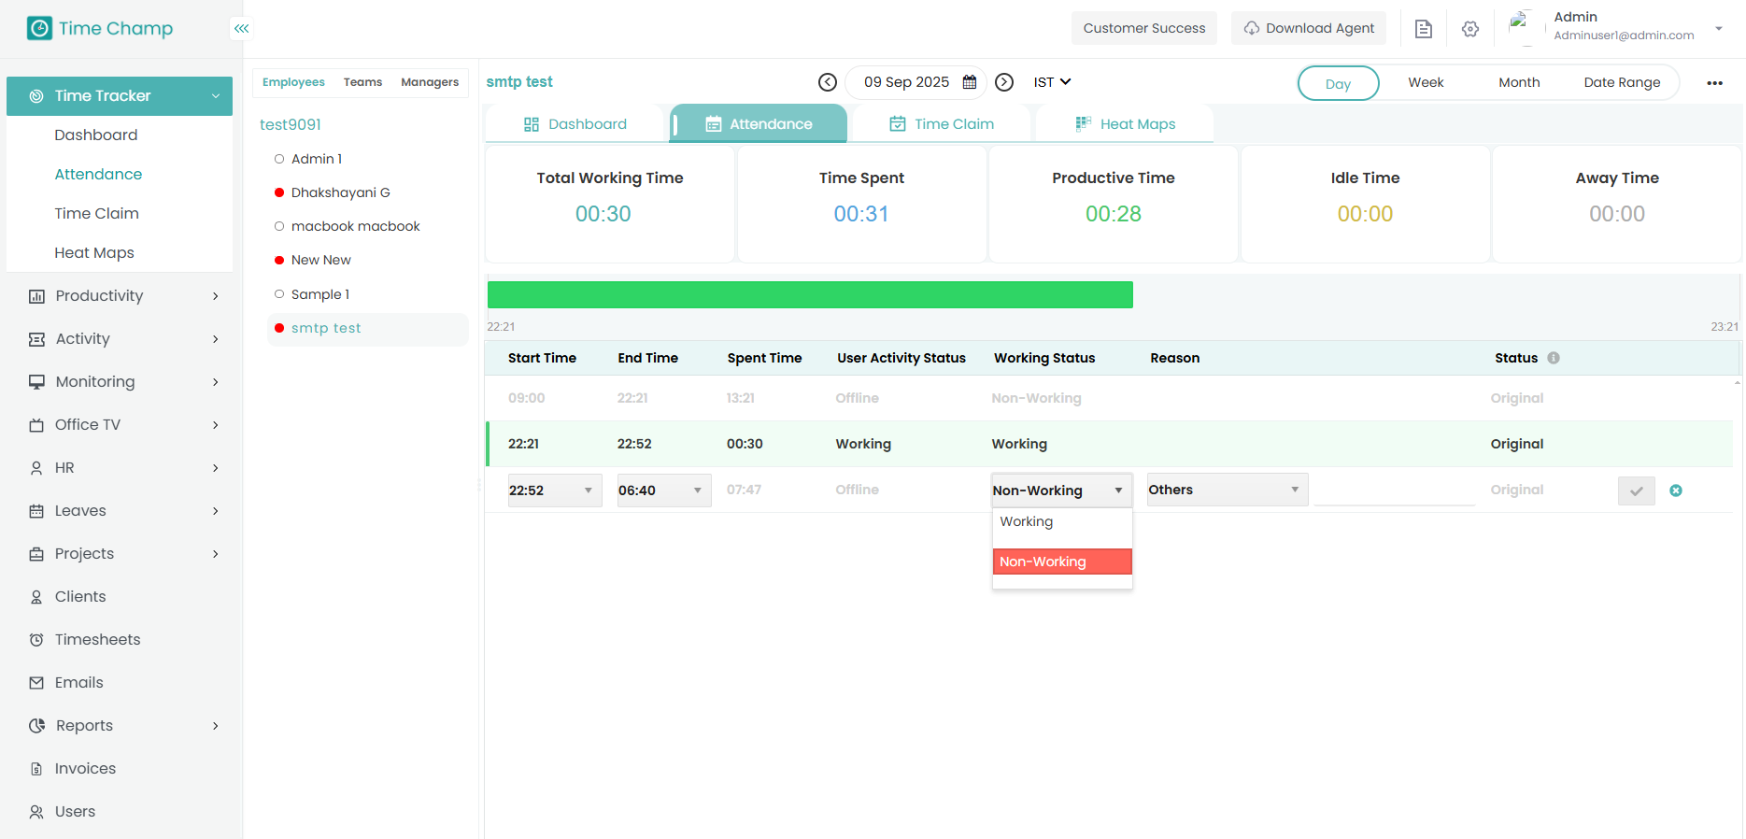Image resolution: width=1746 pixels, height=839 pixels.
Task: Click the Time Champ logo icon
Action: pyautogui.click(x=39, y=28)
